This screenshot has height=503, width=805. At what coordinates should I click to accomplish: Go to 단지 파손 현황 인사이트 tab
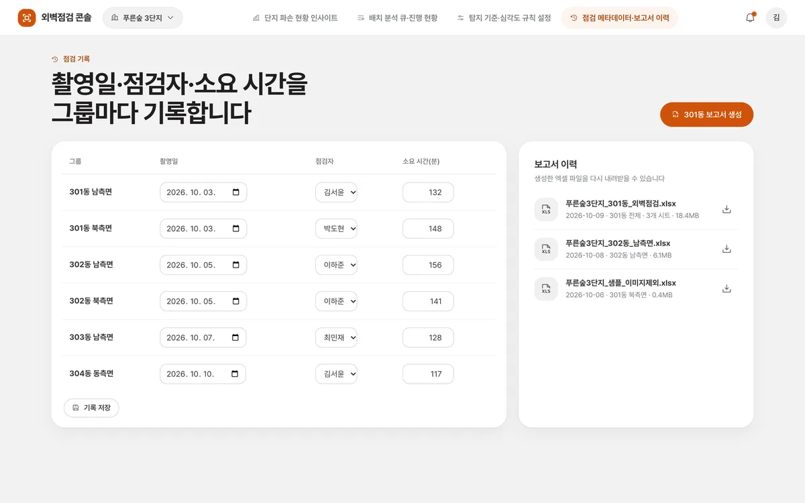pyautogui.click(x=295, y=17)
